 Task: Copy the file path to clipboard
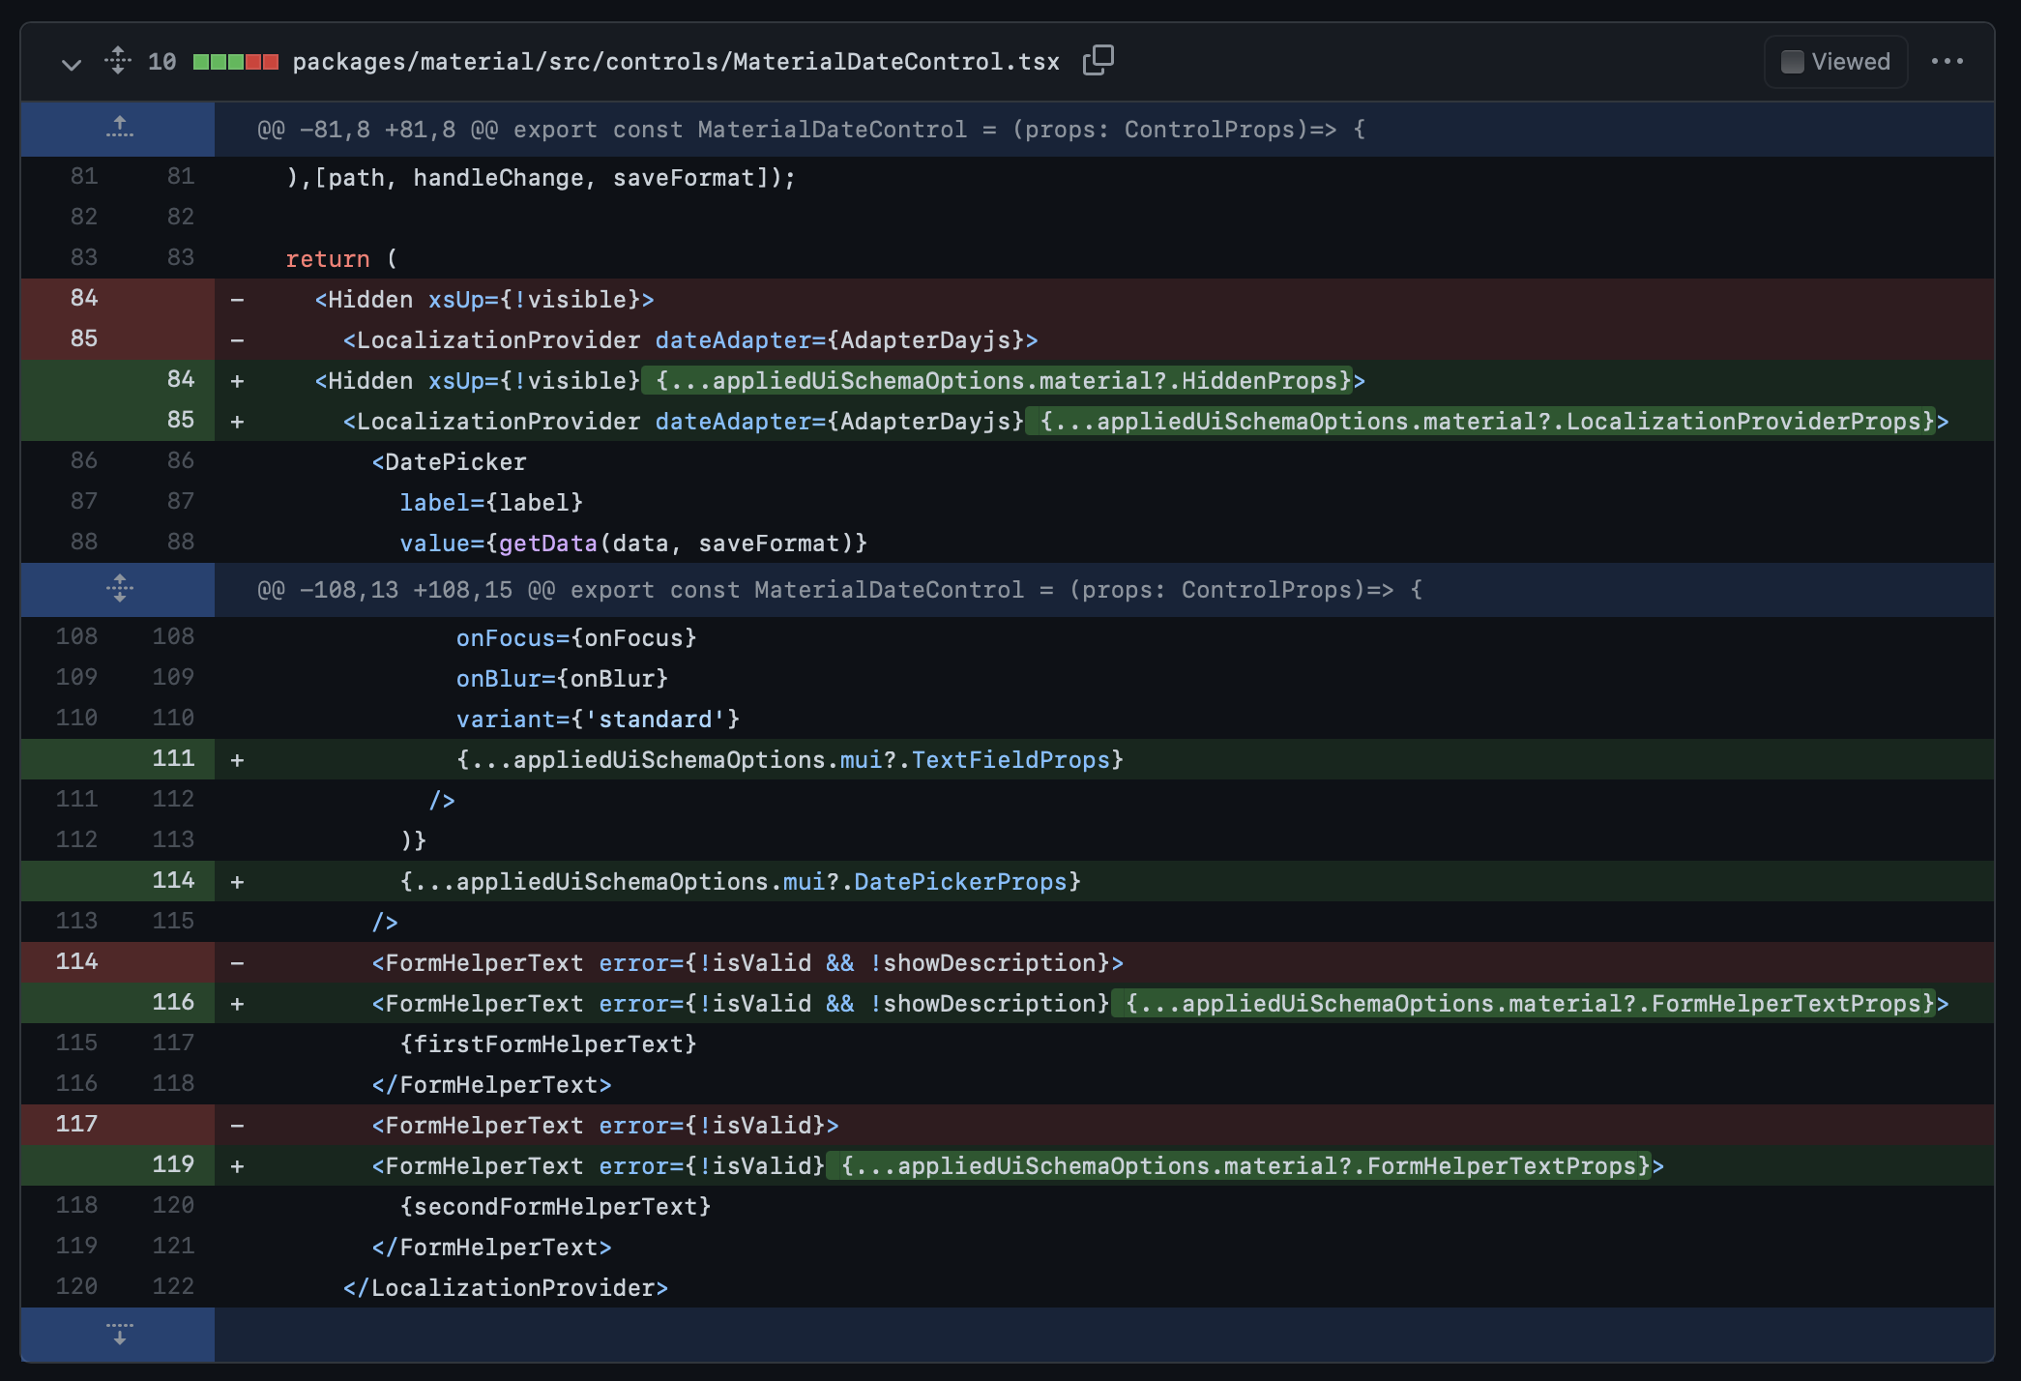point(1098,61)
